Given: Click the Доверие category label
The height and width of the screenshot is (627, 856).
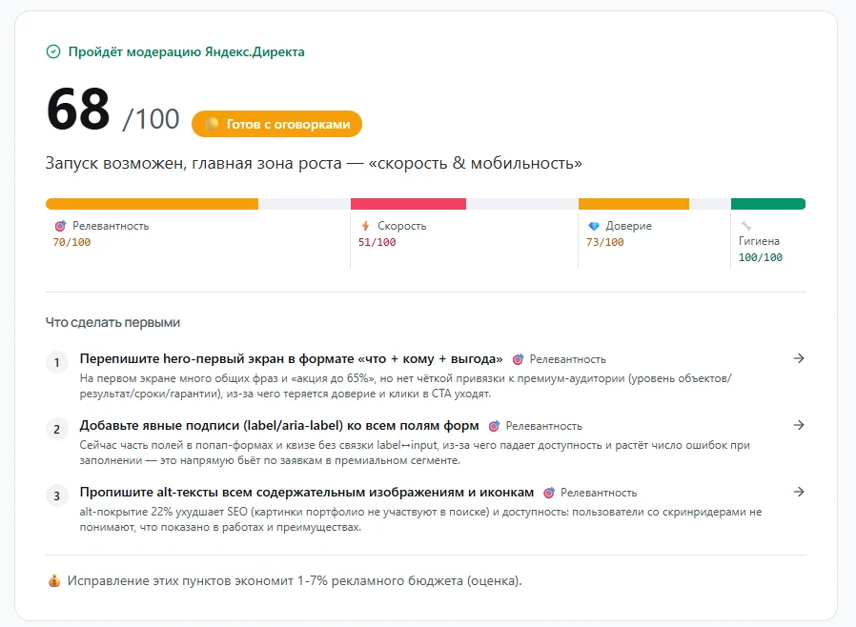Looking at the screenshot, I should pyautogui.click(x=628, y=226).
